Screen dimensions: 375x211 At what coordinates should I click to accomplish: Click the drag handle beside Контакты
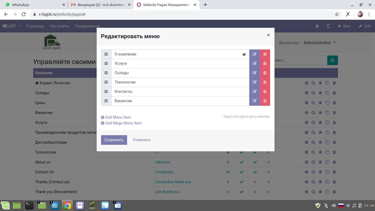pyautogui.click(x=106, y=91)
